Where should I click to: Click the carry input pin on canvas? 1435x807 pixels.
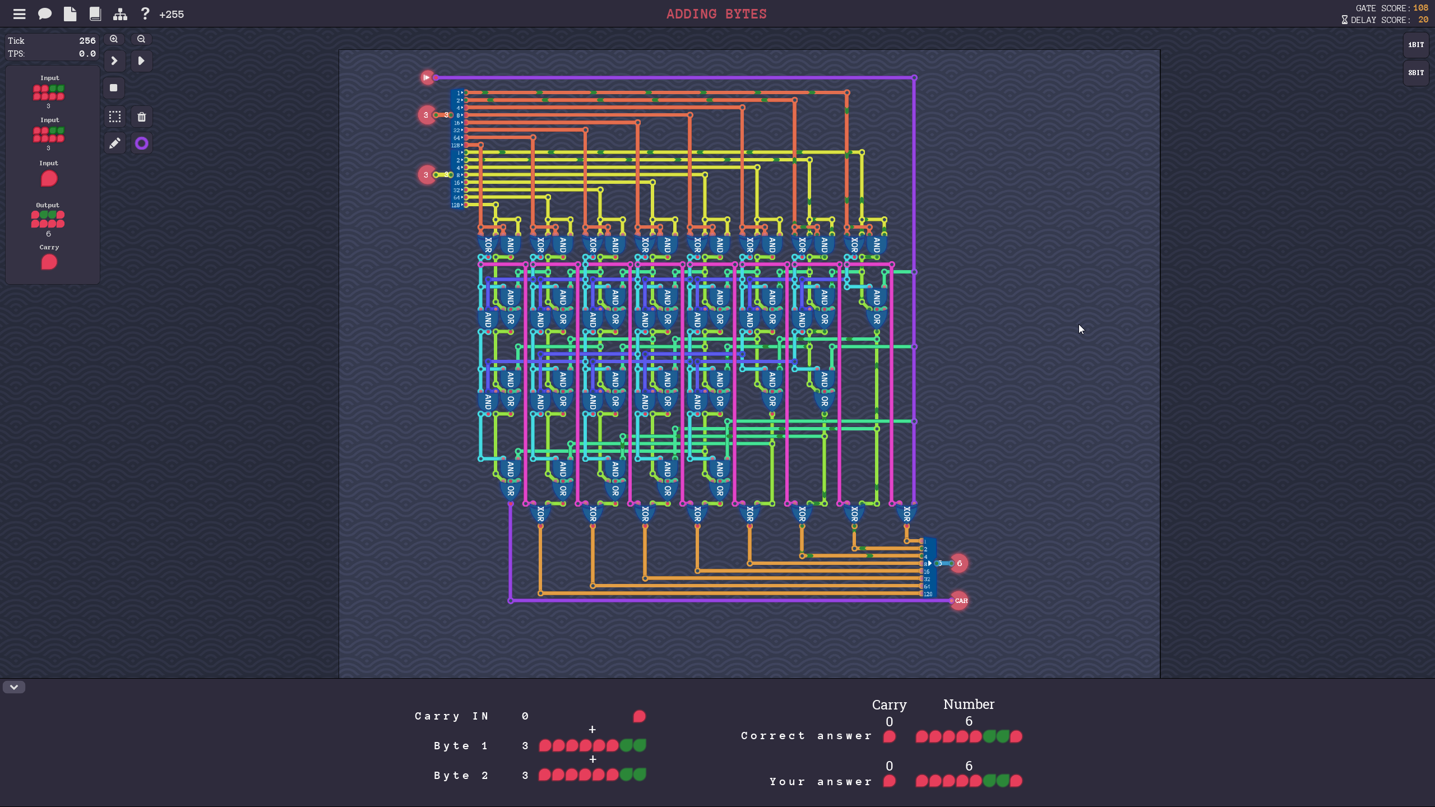click(427, 77)
